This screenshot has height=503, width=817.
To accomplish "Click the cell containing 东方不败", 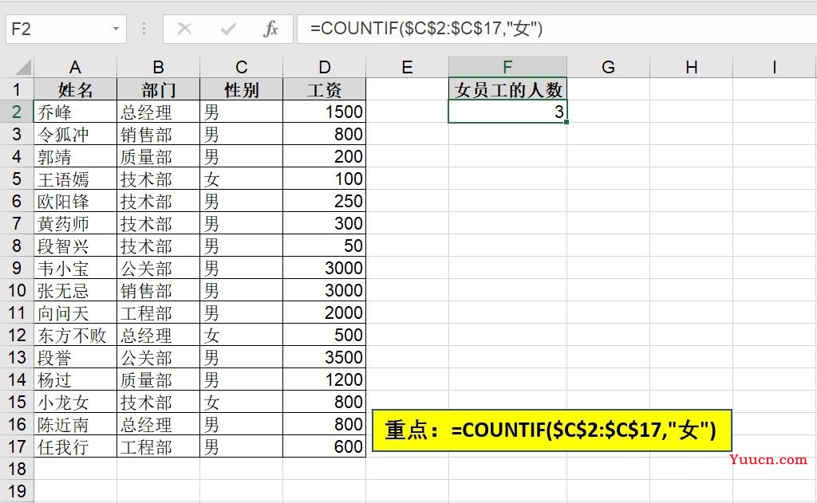I will (x=75, y=336).
